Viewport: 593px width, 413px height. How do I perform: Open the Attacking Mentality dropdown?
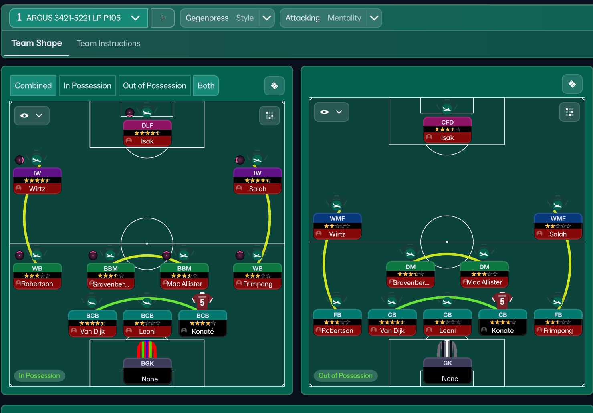tap(374, 18)
